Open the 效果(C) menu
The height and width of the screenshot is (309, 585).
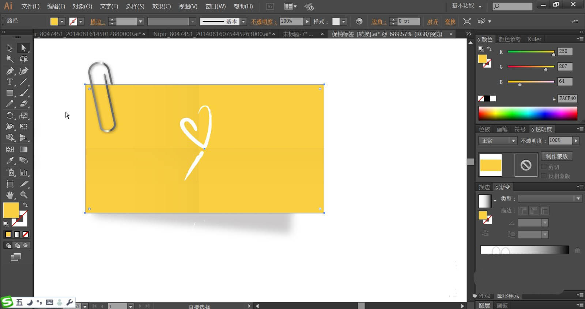[x=161, y=6]
